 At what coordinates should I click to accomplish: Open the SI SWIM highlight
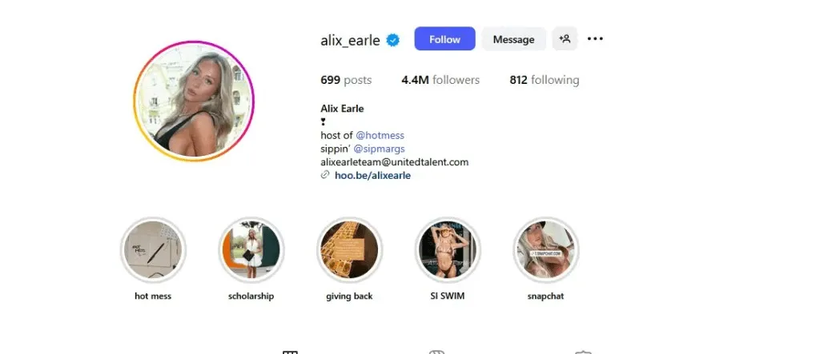pos(448,249)
